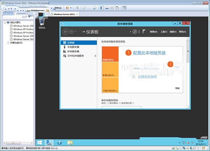The image size is (210, 151).
Task: Click the 隐藏 link in the welcome panel
Action: tap(177, 88)
